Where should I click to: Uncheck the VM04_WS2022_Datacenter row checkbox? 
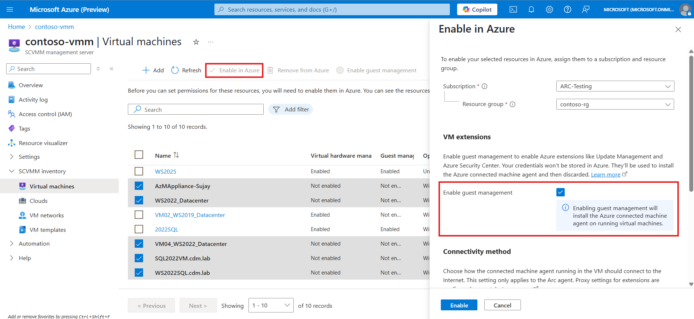pyautogui.click(x=139, y=243)
